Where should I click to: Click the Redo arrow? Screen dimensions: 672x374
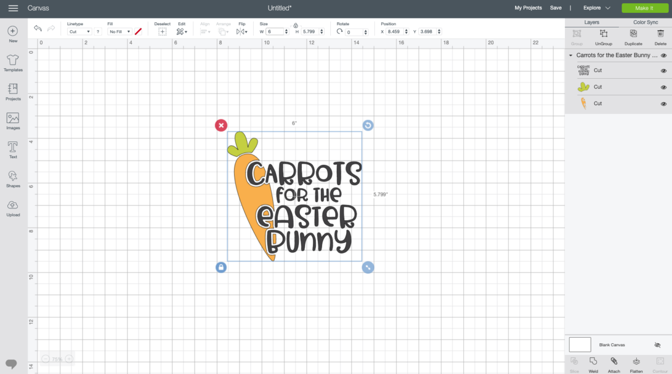click(x=51, y=29)
